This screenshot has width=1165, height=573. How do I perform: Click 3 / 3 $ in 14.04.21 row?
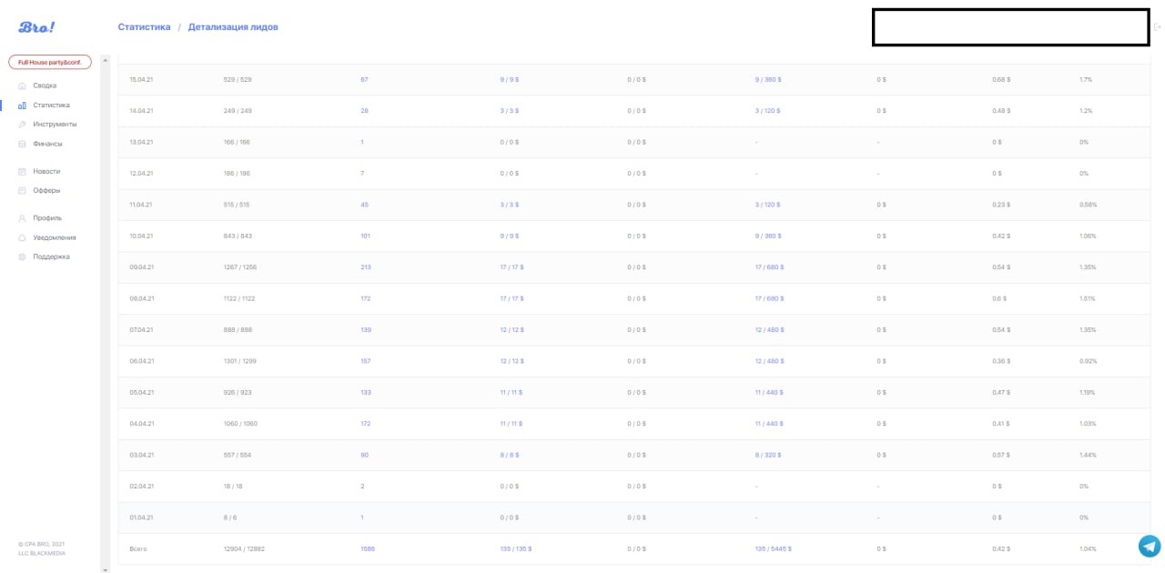click(510, 111)
